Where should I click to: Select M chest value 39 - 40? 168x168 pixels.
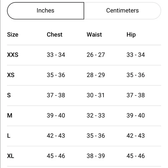(56, 115)
